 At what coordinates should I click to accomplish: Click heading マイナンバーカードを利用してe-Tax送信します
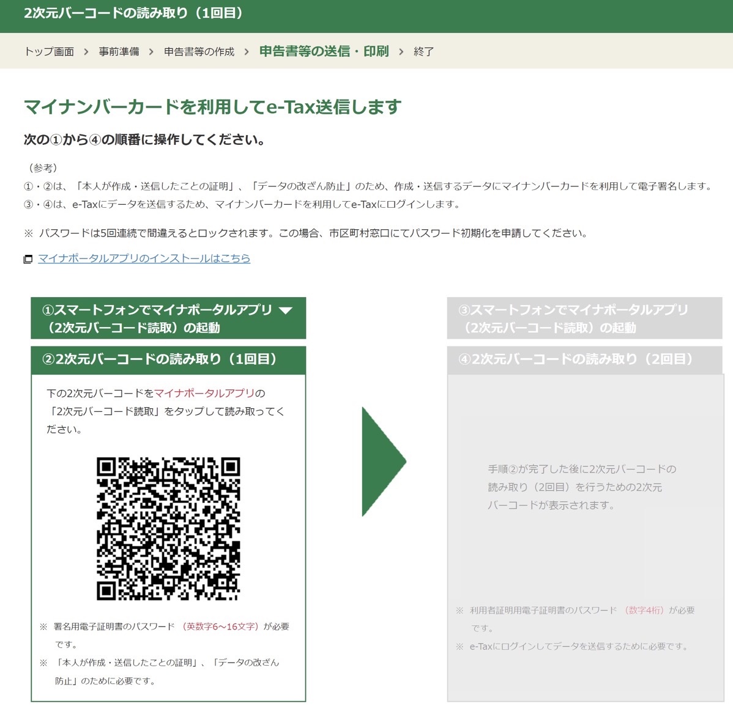tap(213, 107)
